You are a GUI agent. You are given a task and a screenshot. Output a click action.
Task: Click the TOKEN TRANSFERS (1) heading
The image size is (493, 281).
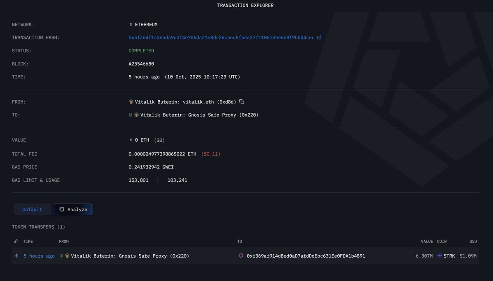point(38,227)
